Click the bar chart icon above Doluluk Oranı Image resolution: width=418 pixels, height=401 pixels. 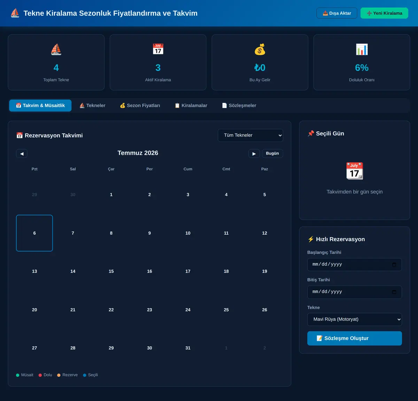(x=362, y=49)
